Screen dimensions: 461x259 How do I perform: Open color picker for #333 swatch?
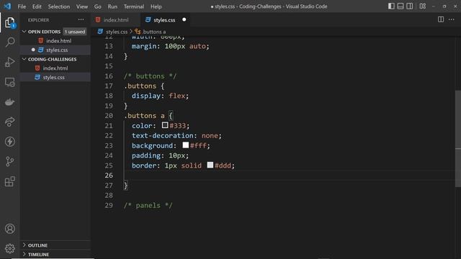pyautogui.click(x=165, y=125)
